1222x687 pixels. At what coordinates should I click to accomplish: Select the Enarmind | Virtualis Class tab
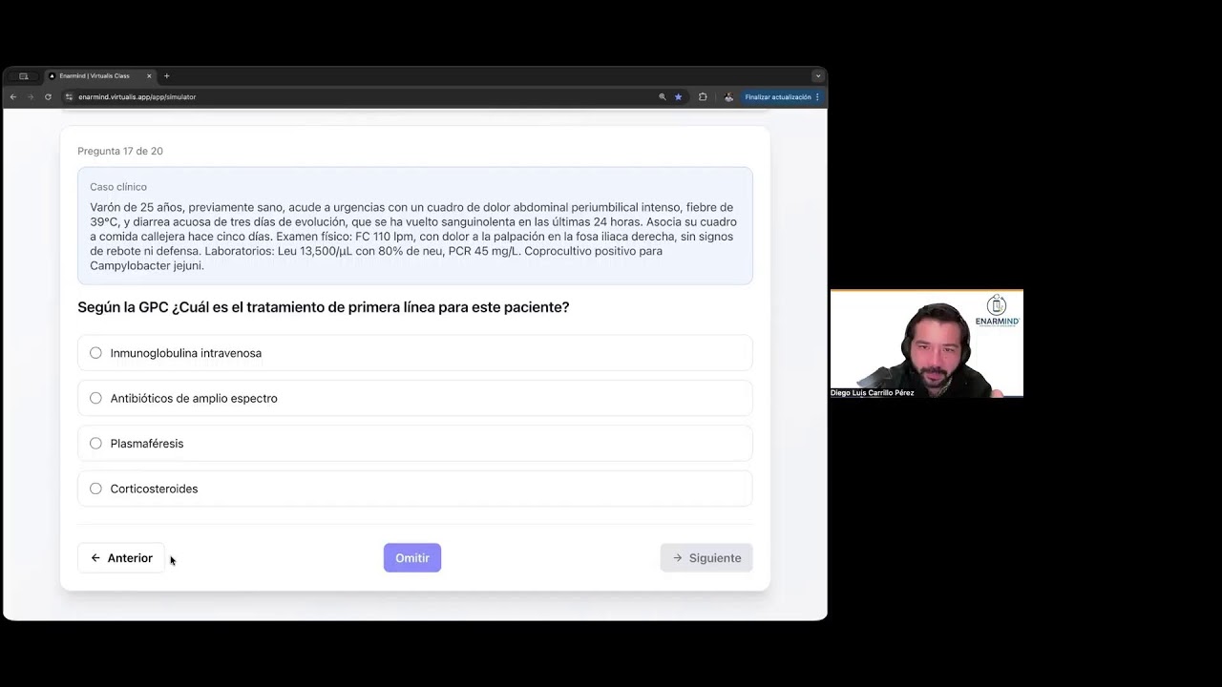click(x=99, y=75)
